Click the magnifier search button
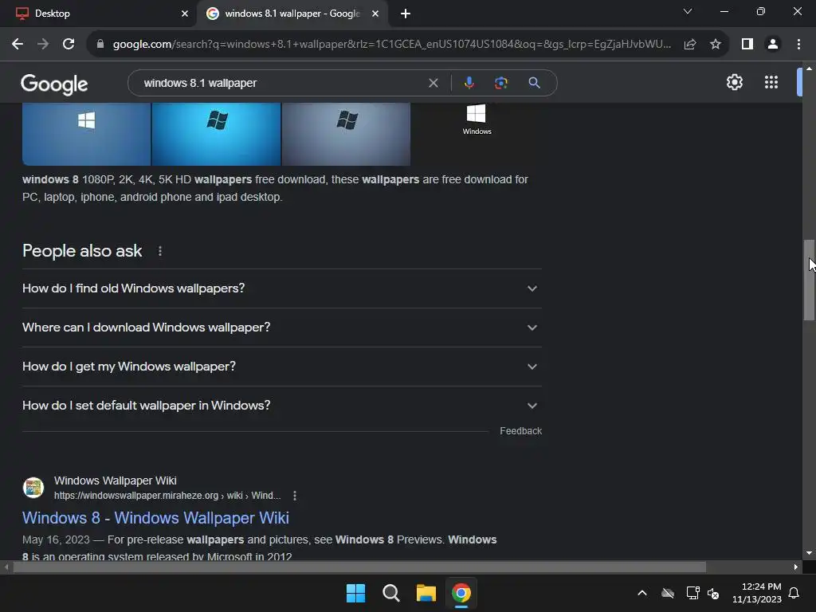 coord(534,83)
